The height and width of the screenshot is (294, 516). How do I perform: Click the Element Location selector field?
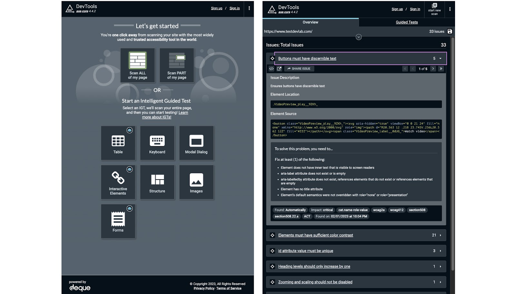356,104
